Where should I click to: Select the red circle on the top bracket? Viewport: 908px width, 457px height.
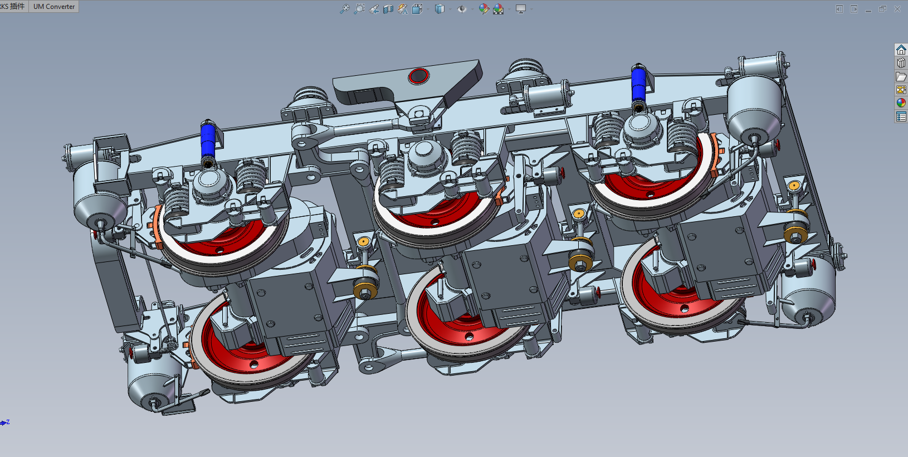click(418, 76)
